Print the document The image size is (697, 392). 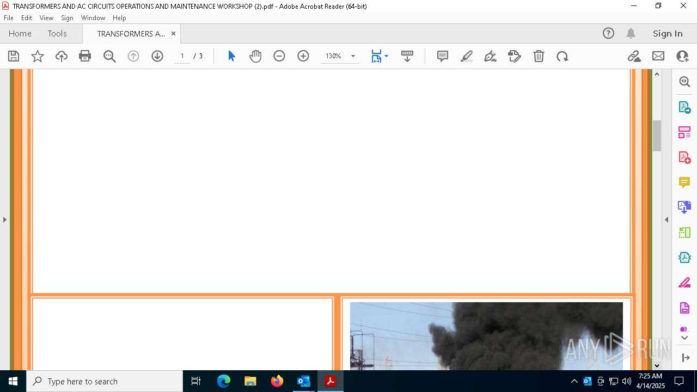(x=85, y=56)
